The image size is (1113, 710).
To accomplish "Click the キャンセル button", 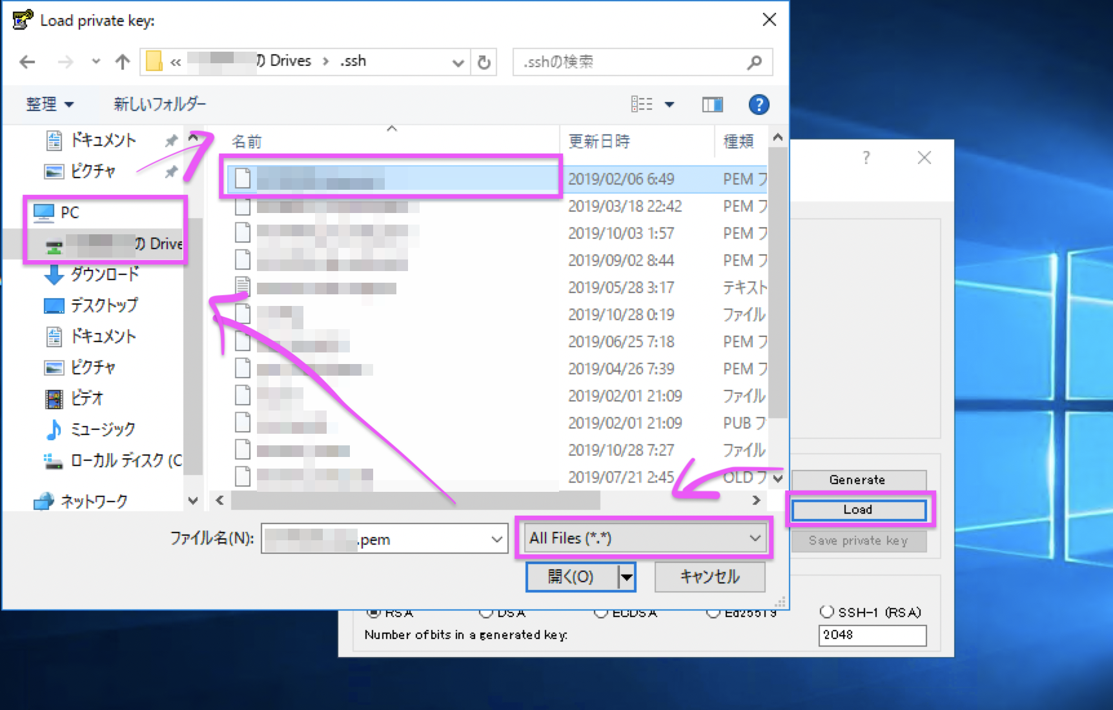I will [x=709, y=576].
